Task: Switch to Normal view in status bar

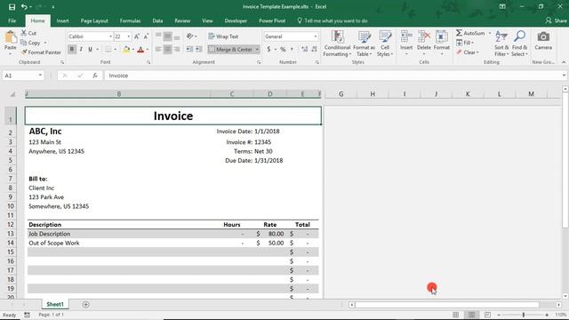Action: [x=456, y=315]
